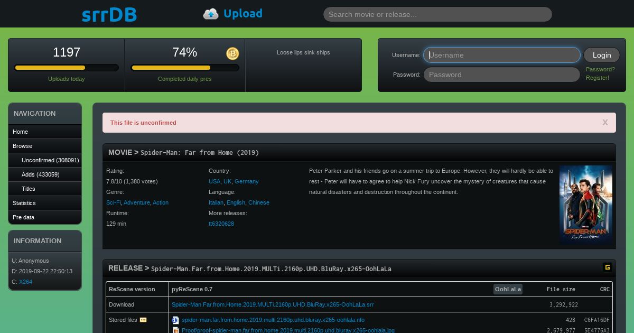Click the proof jpg file icon
This screenshot has height=333, width=634.
175,330
